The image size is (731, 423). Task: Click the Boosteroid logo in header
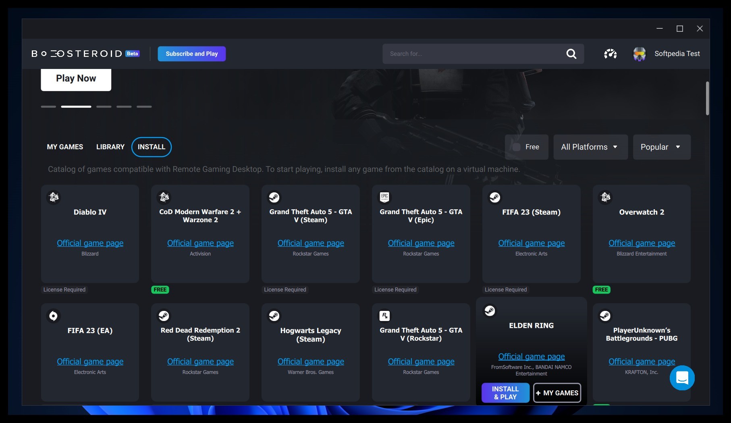click(x=77, y=54)
